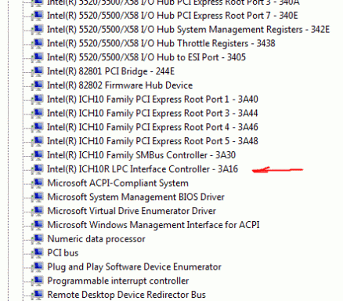Click icon beside ICH10 Root Port 1 - 3A40
This screenshot has width=343, height=301.
click(38, 100)
